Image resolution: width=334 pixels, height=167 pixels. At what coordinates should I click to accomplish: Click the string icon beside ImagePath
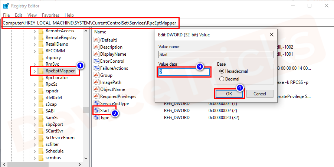[96, 82]
